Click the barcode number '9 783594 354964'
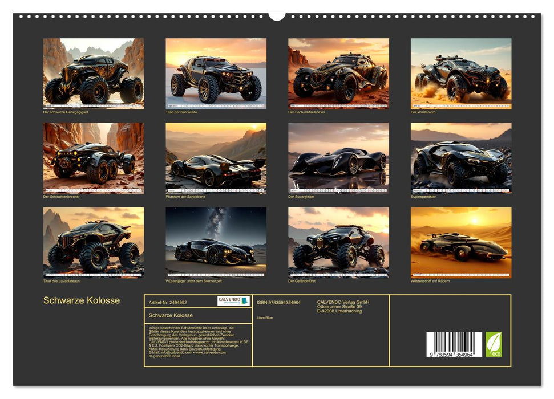Image resolution: width=554 pixels, height=399 pixels. 451,355
